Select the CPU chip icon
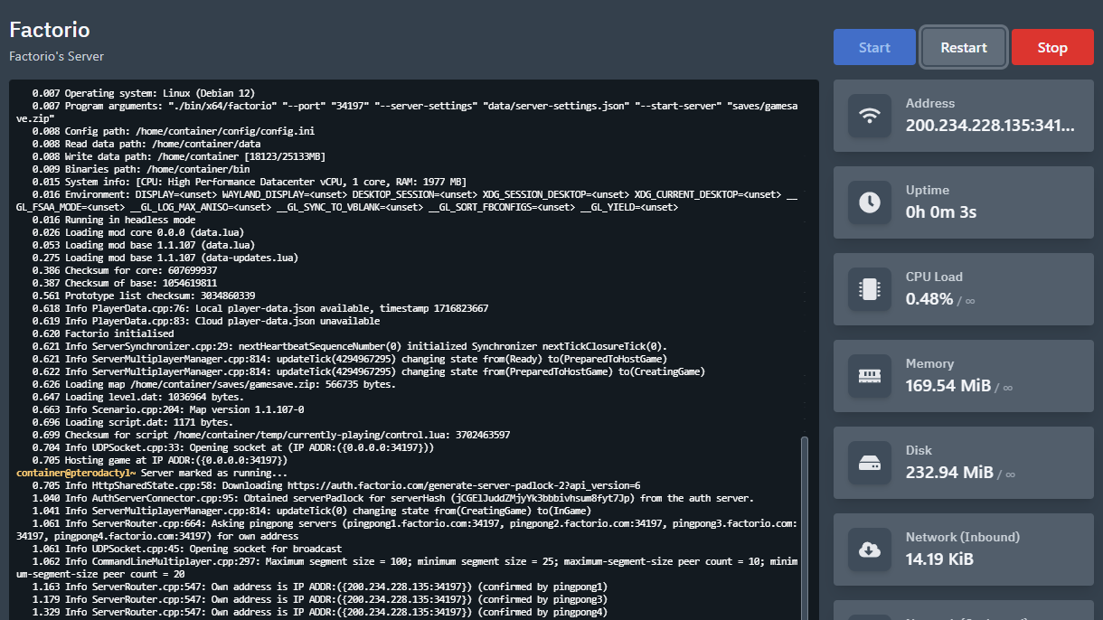This screenshot has height=620, width=1103. 869,289
